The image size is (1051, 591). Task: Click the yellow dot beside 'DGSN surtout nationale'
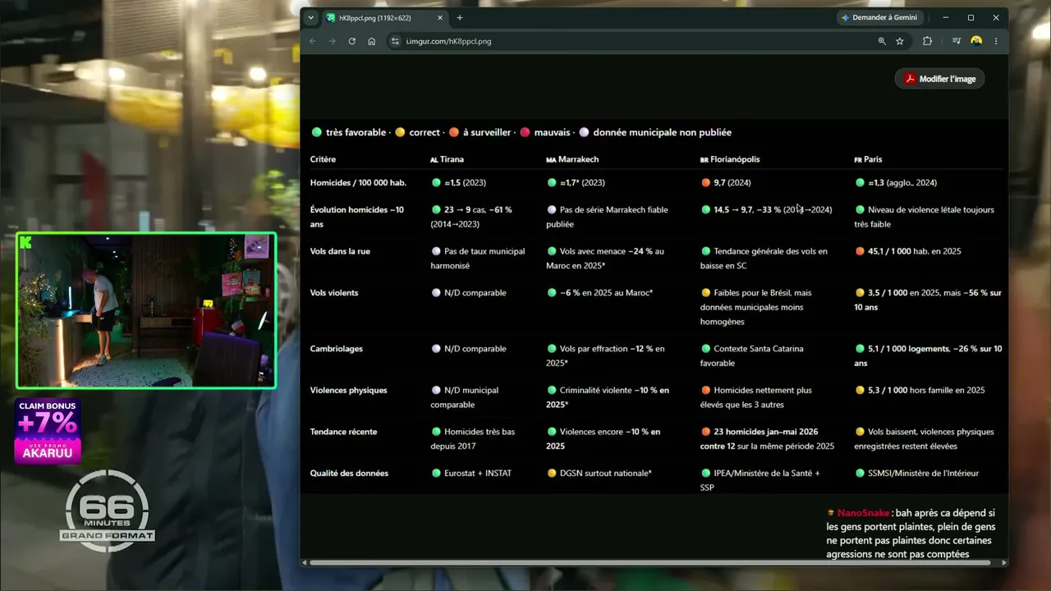click(552, 473)
